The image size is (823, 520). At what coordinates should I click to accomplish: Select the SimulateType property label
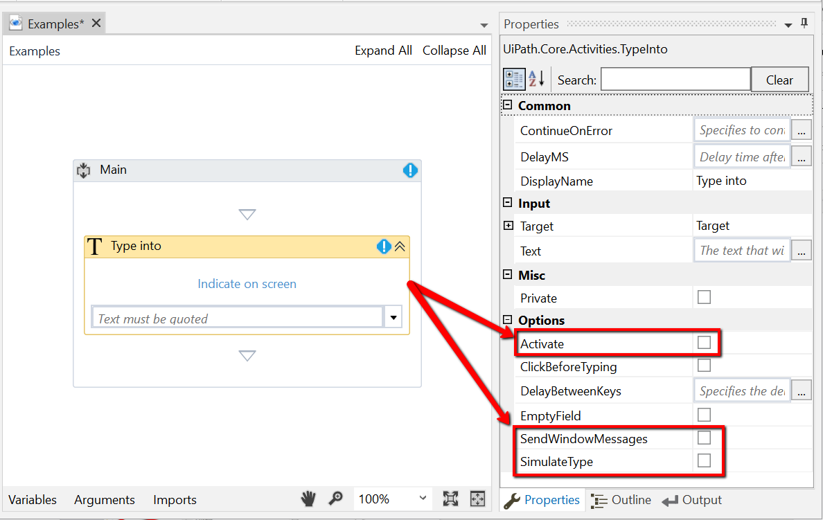point(556,462)
